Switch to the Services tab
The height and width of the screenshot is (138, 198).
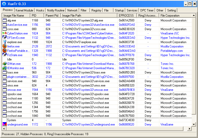(x=132, y=10)
